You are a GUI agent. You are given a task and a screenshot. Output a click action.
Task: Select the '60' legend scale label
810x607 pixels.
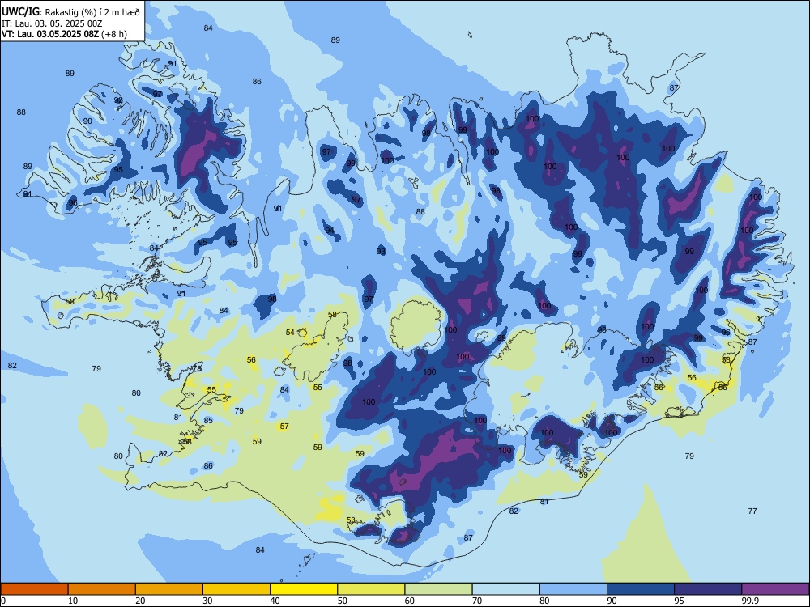(410, 601)
